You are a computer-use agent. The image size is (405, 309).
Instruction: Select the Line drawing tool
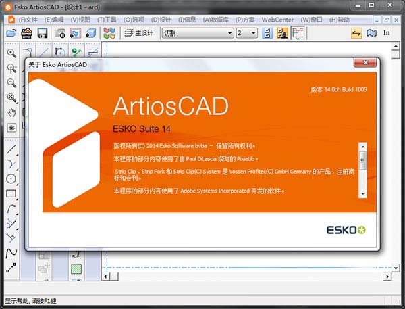[x=11, y=149]
